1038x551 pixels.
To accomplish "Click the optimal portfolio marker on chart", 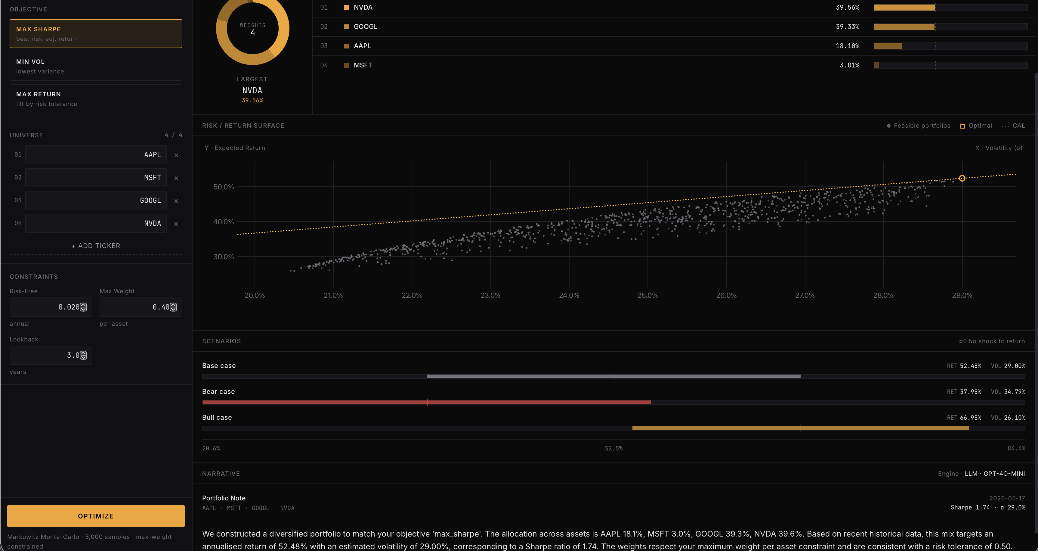I will click(962, 178).
